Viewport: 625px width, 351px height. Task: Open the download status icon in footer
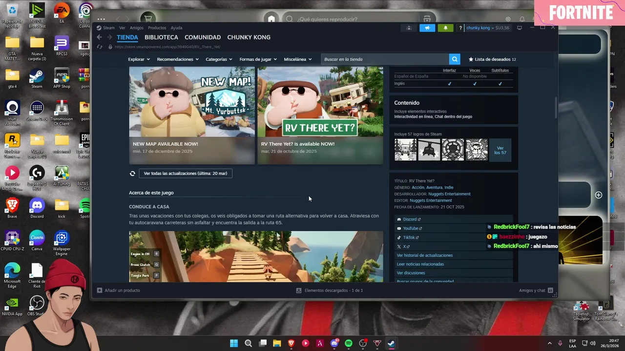tap(299, 291)
